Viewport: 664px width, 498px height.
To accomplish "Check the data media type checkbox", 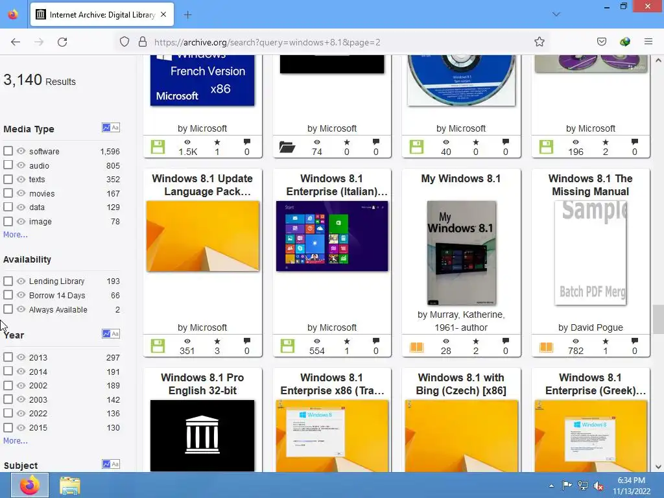I will point(8,207).
